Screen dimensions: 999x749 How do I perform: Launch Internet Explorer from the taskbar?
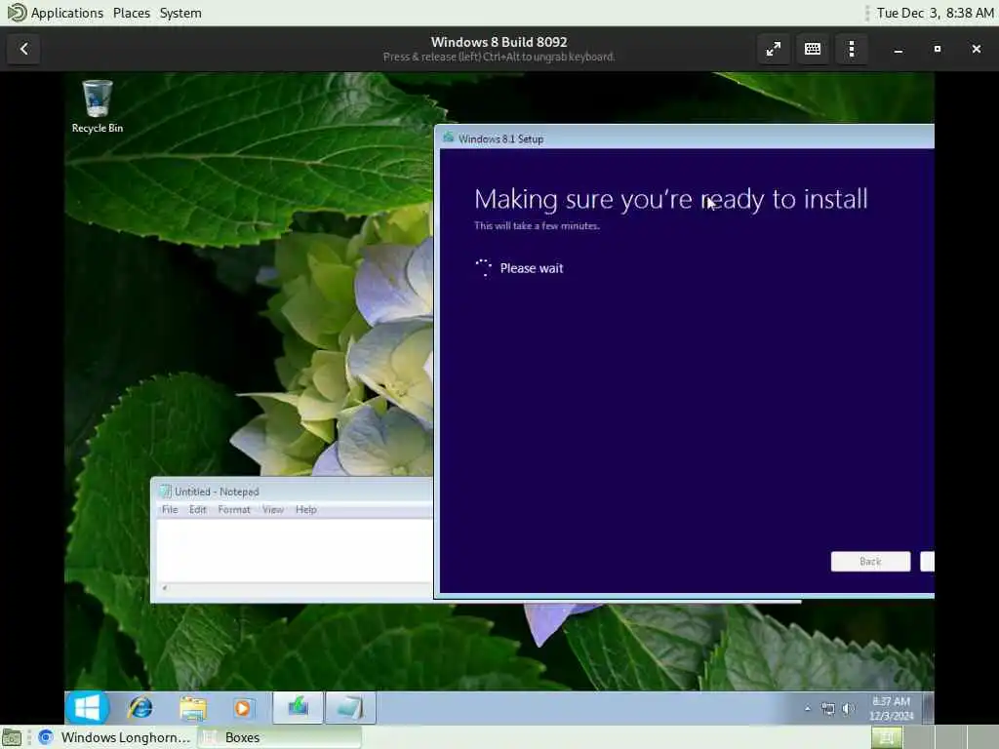click(x=140, y=708)
